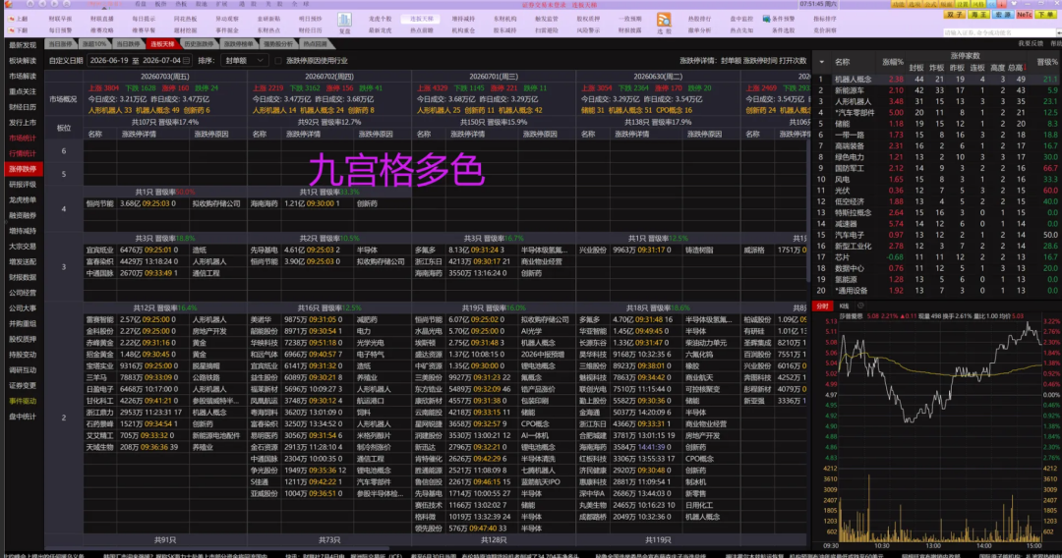Select the 人形机器人 row in ranking table
This screenshot has width=1062, height=558.
[937, 101]
